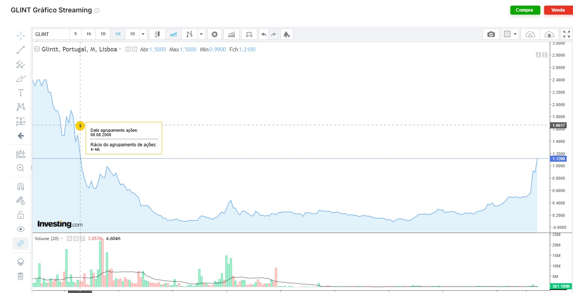Remove drawings with trash icon
This screenshot has height=293, width=573.
pos(21,276)
